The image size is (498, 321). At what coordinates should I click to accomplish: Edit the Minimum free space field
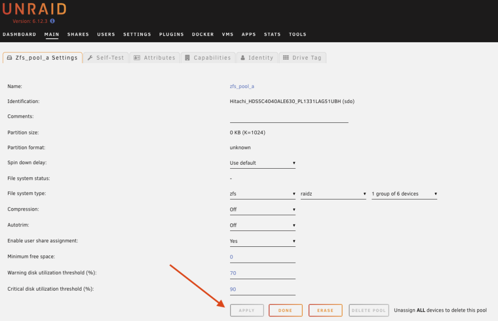(262, 257)
